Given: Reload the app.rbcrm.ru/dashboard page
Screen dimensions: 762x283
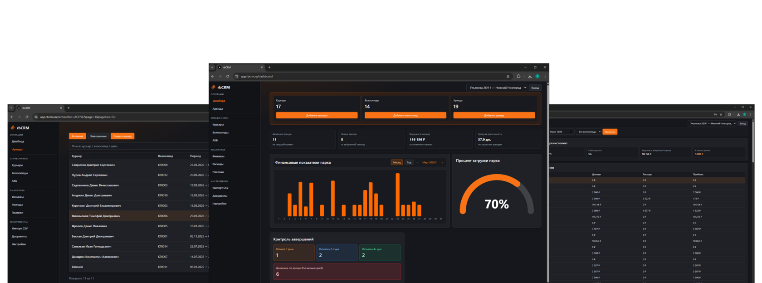Looking at the screenshot, I should [228, 76].
